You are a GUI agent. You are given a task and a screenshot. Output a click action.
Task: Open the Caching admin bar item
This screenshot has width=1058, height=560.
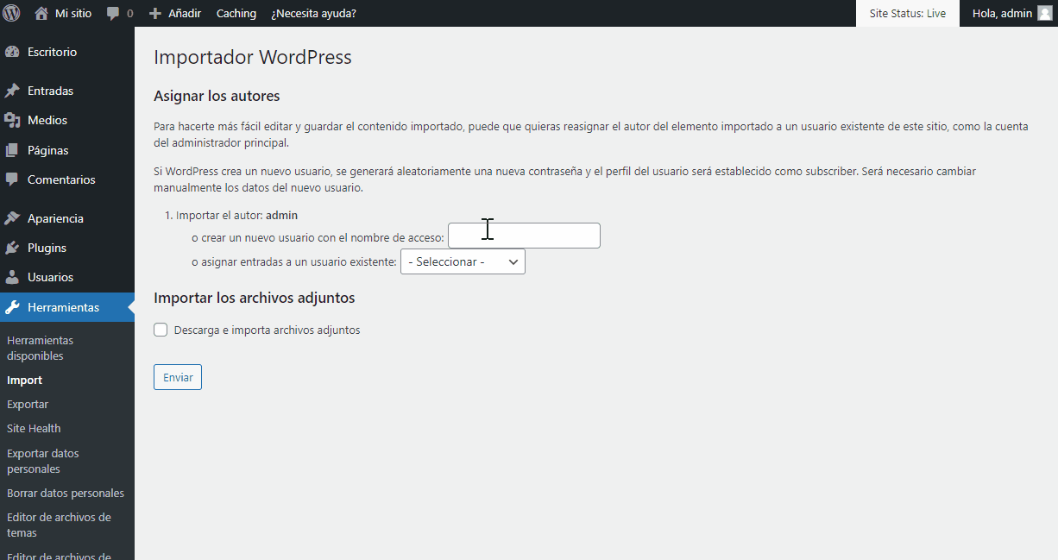[x=236, y=13]
